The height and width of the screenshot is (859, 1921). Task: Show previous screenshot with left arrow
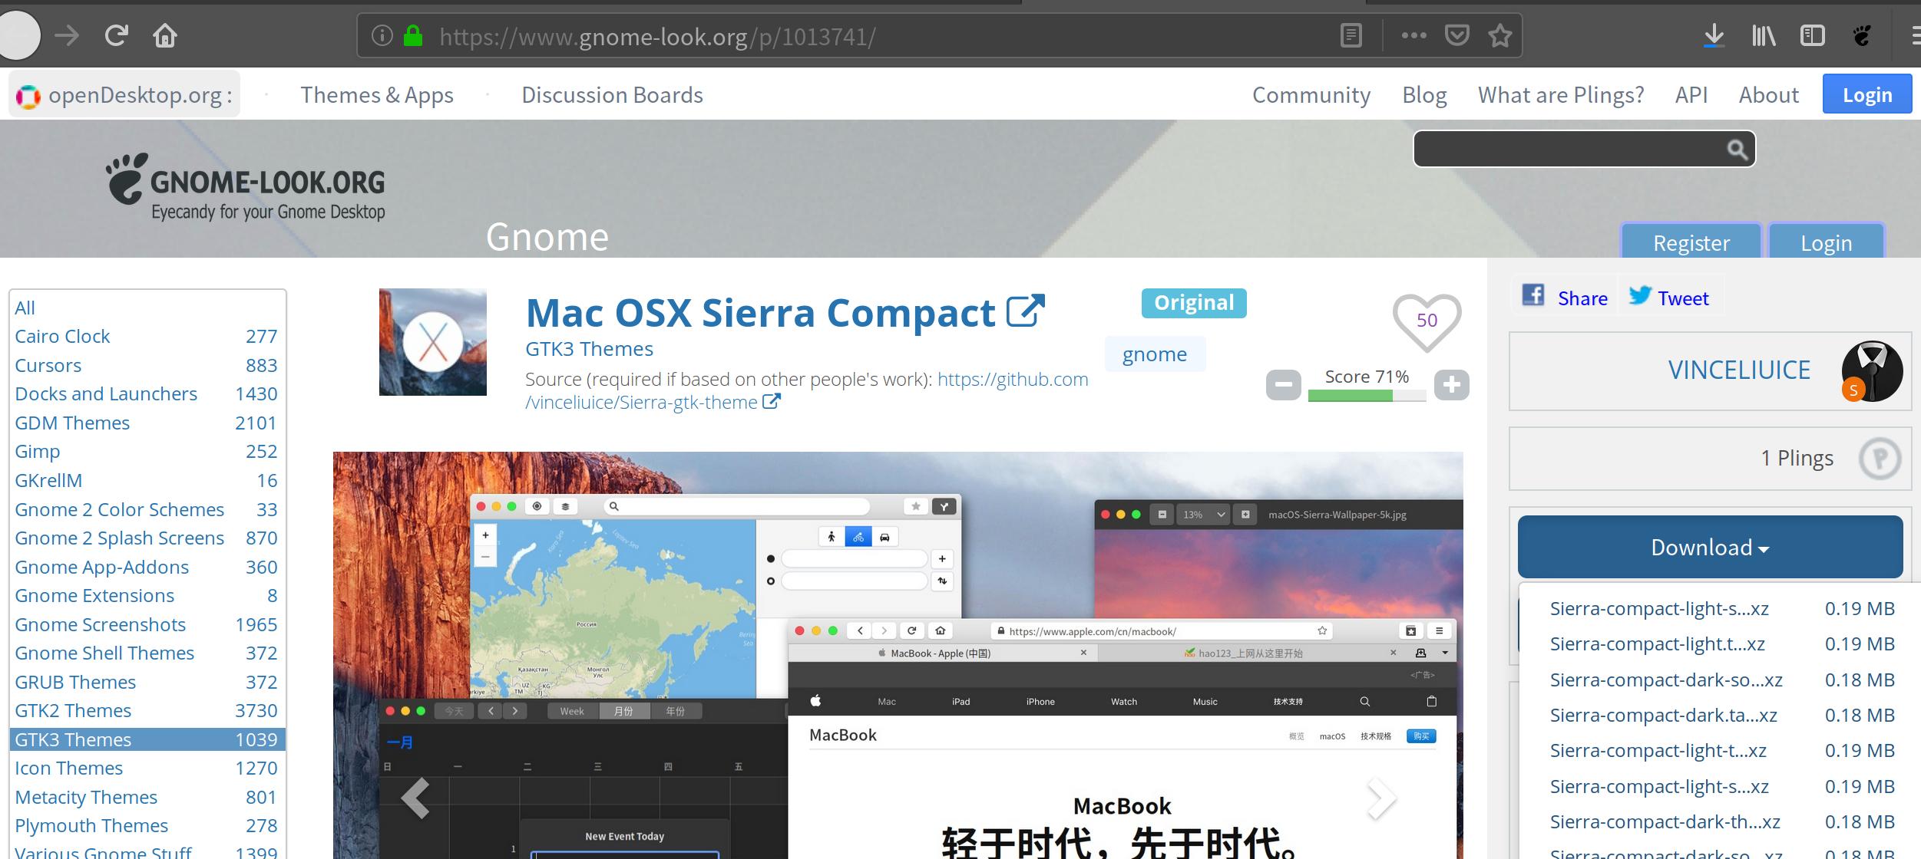click(x=415, y=798)
